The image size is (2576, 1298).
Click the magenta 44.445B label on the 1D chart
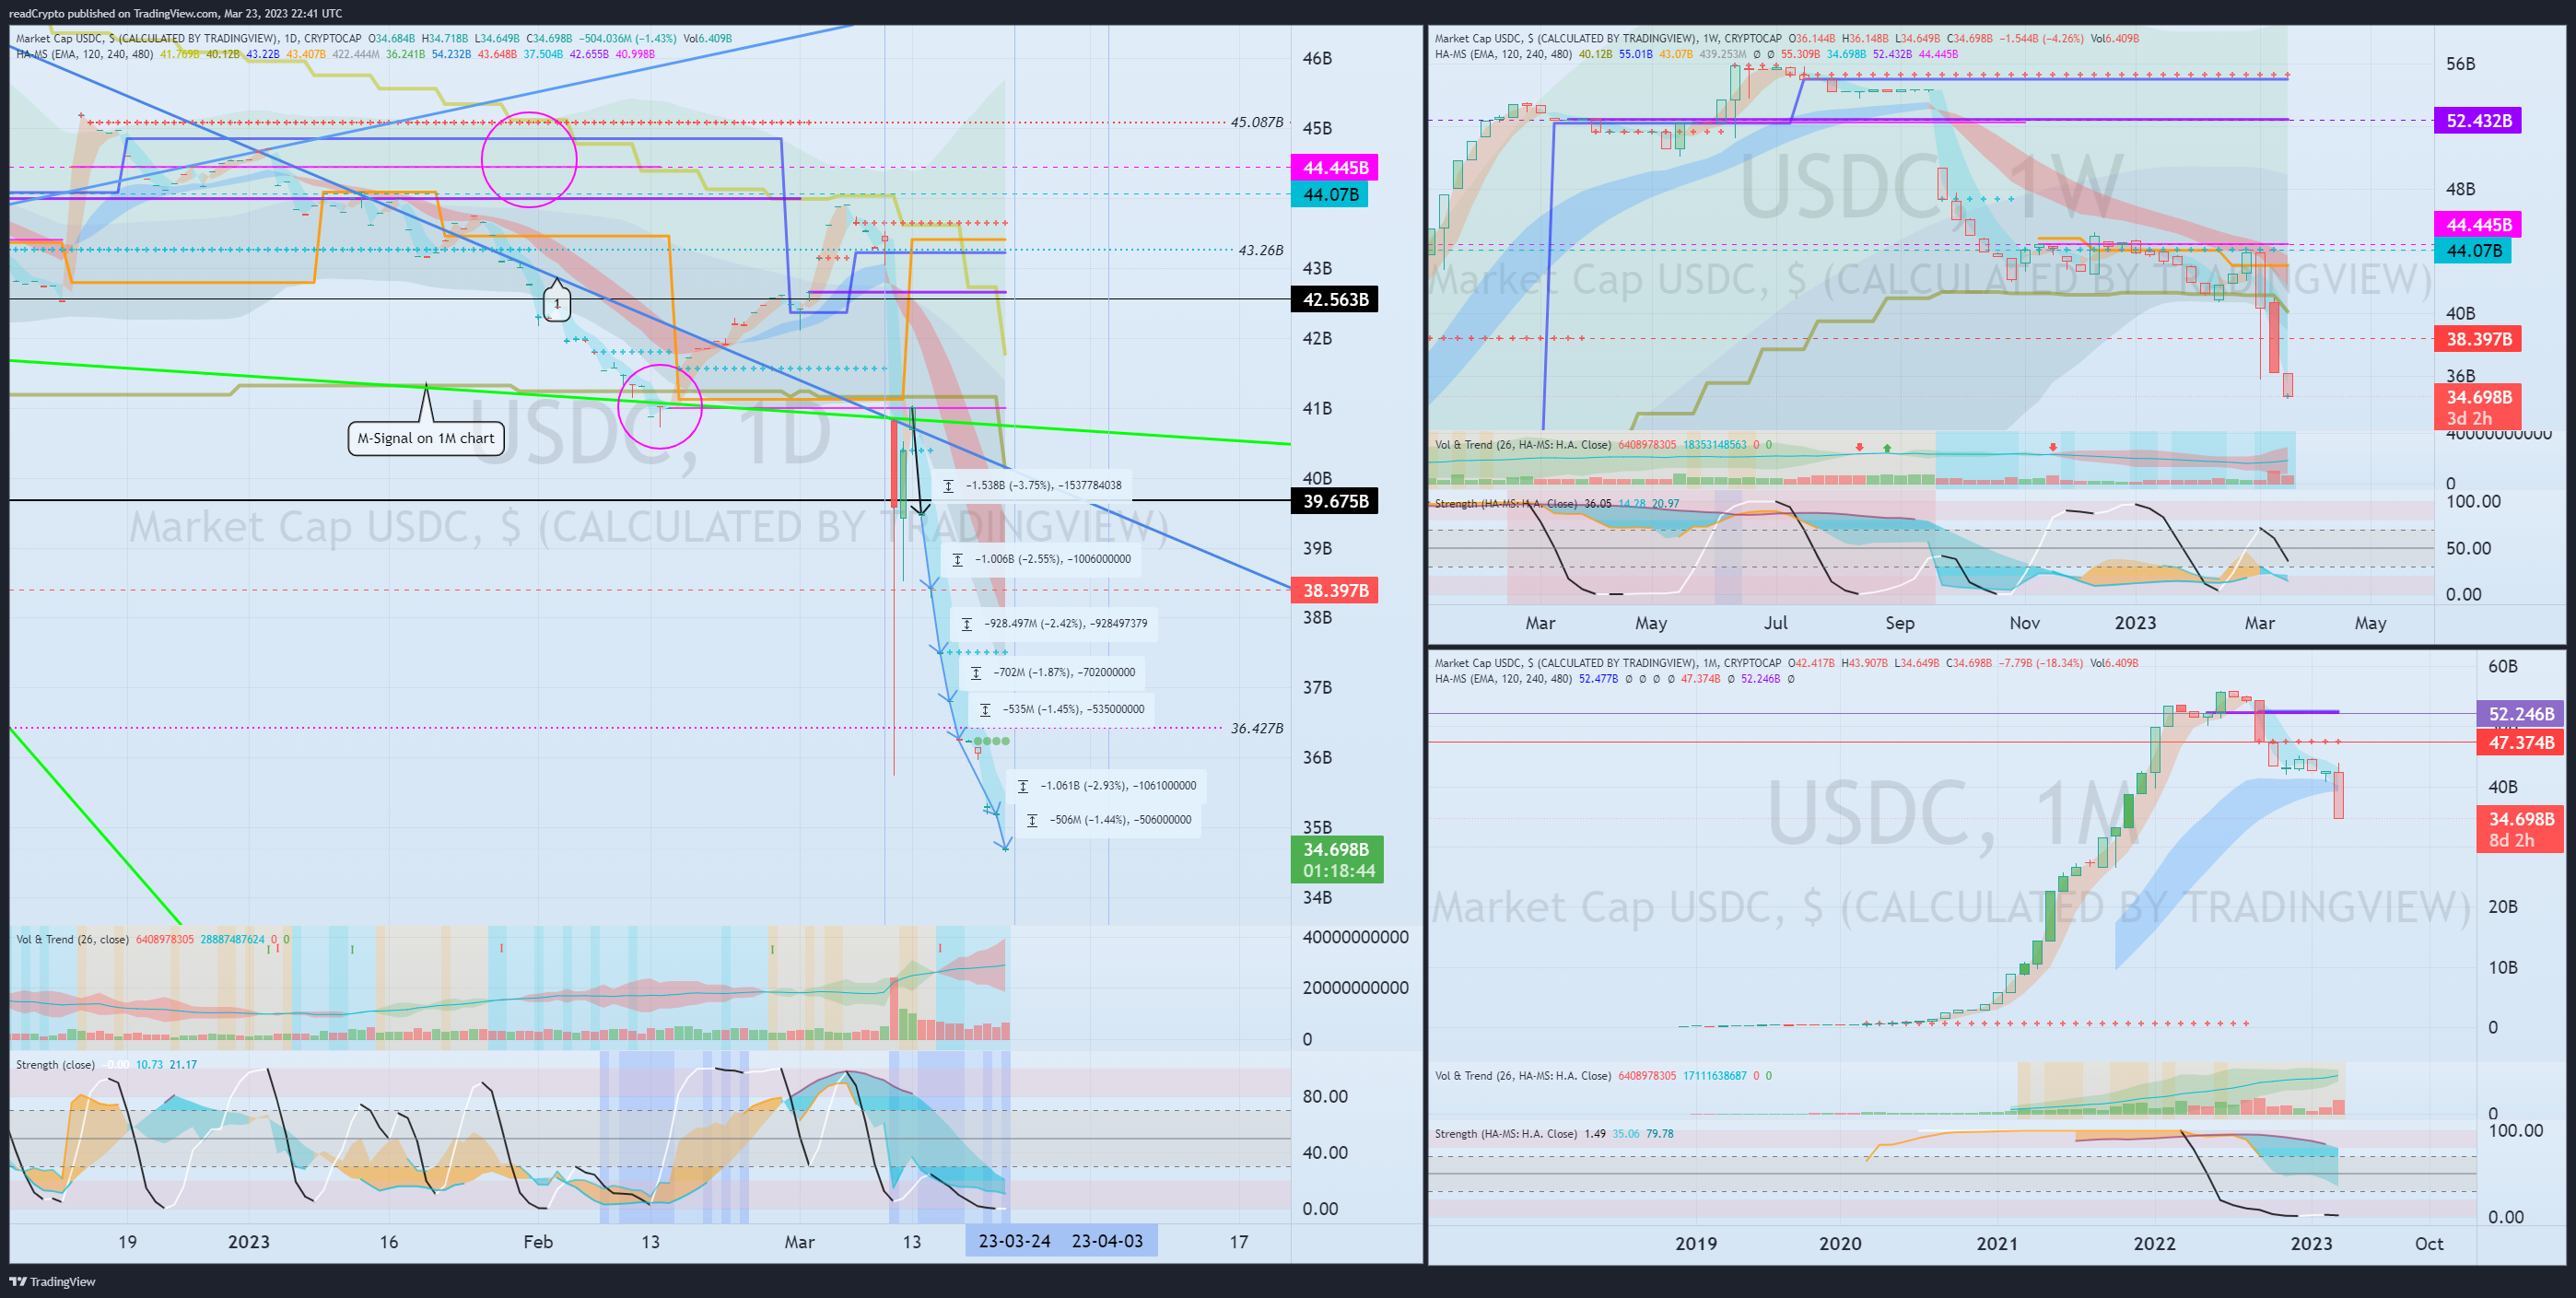click(1335, 167)
